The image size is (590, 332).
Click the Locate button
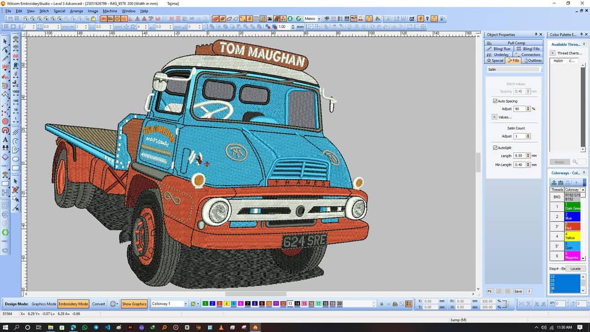(575, 269)
